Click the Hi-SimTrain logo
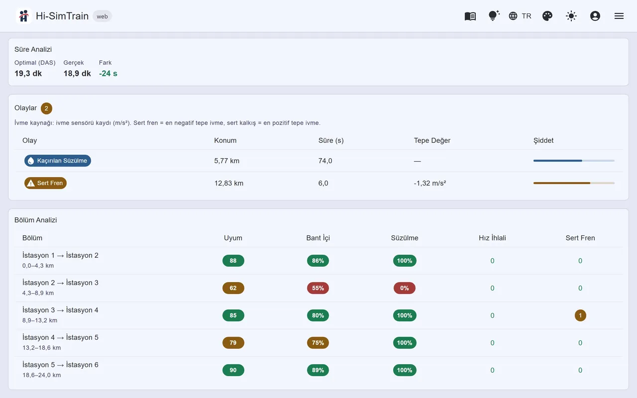This screenshot has width=637, height=398. point(23,16)
